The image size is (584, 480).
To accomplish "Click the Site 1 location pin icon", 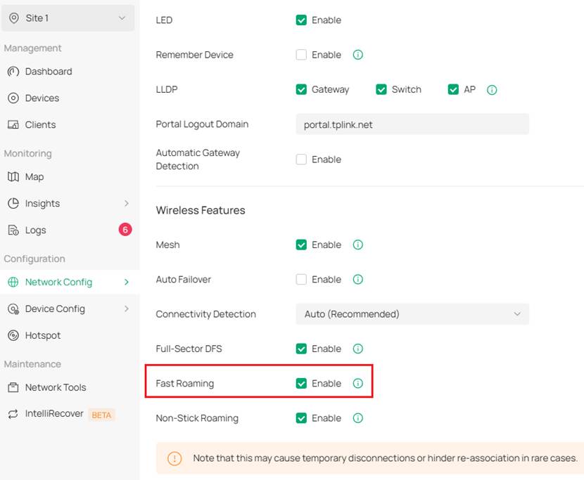I will (x=14, y=18).
